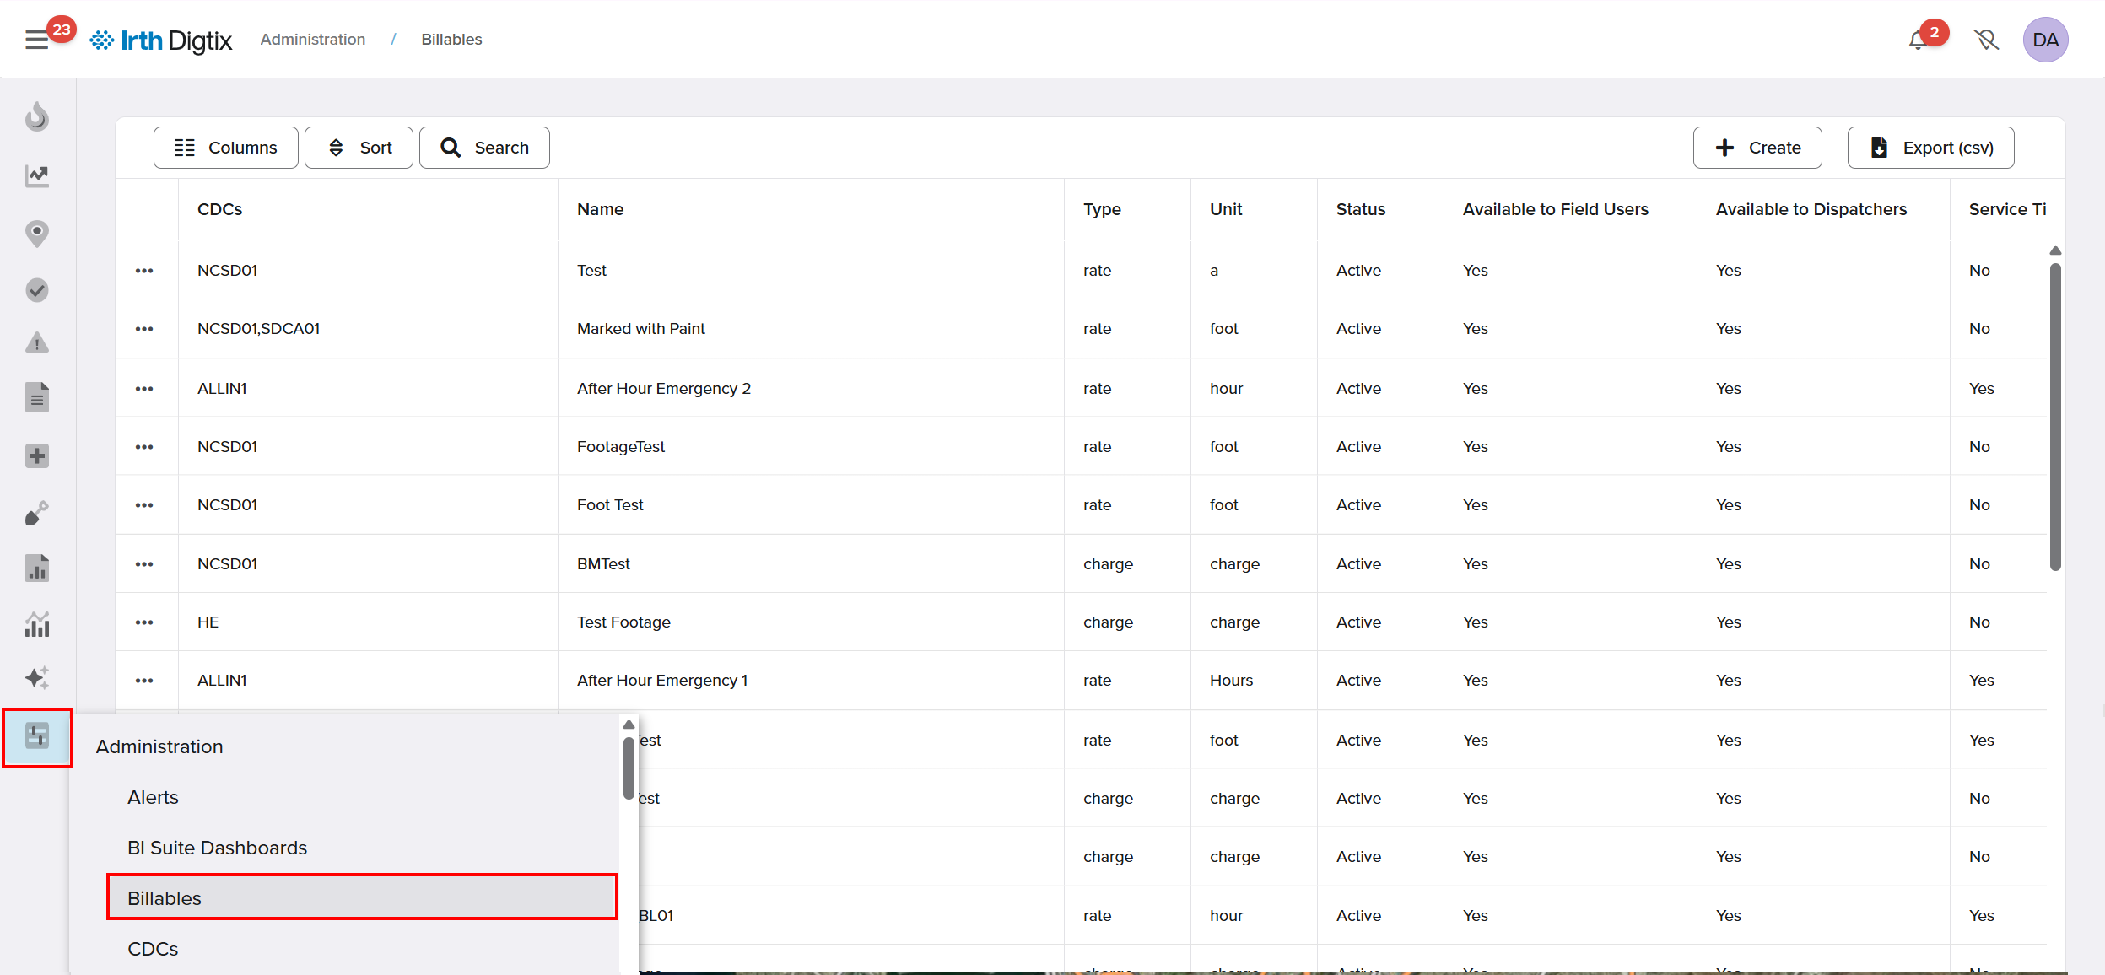Click the bar chart report sidebar icon

click(37, 568)
